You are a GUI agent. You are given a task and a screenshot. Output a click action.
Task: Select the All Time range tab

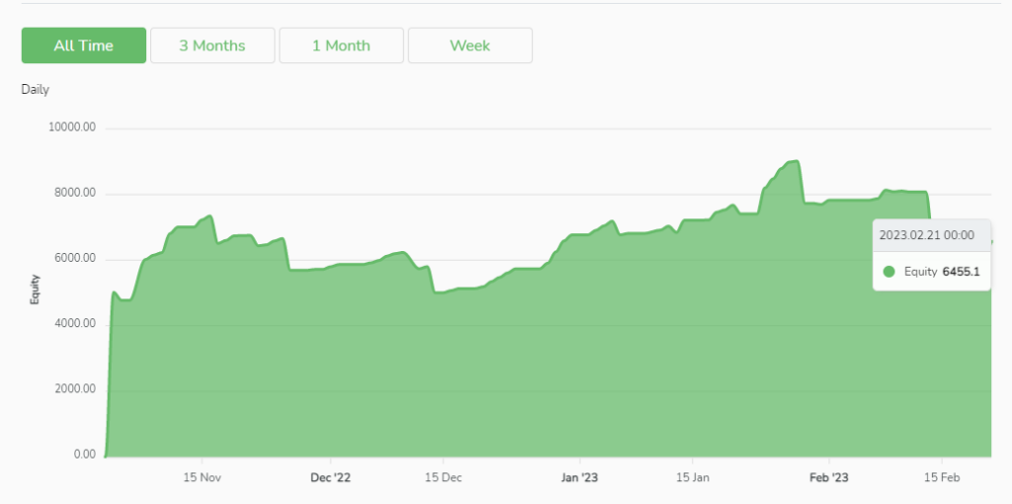[x=84, y=45]
